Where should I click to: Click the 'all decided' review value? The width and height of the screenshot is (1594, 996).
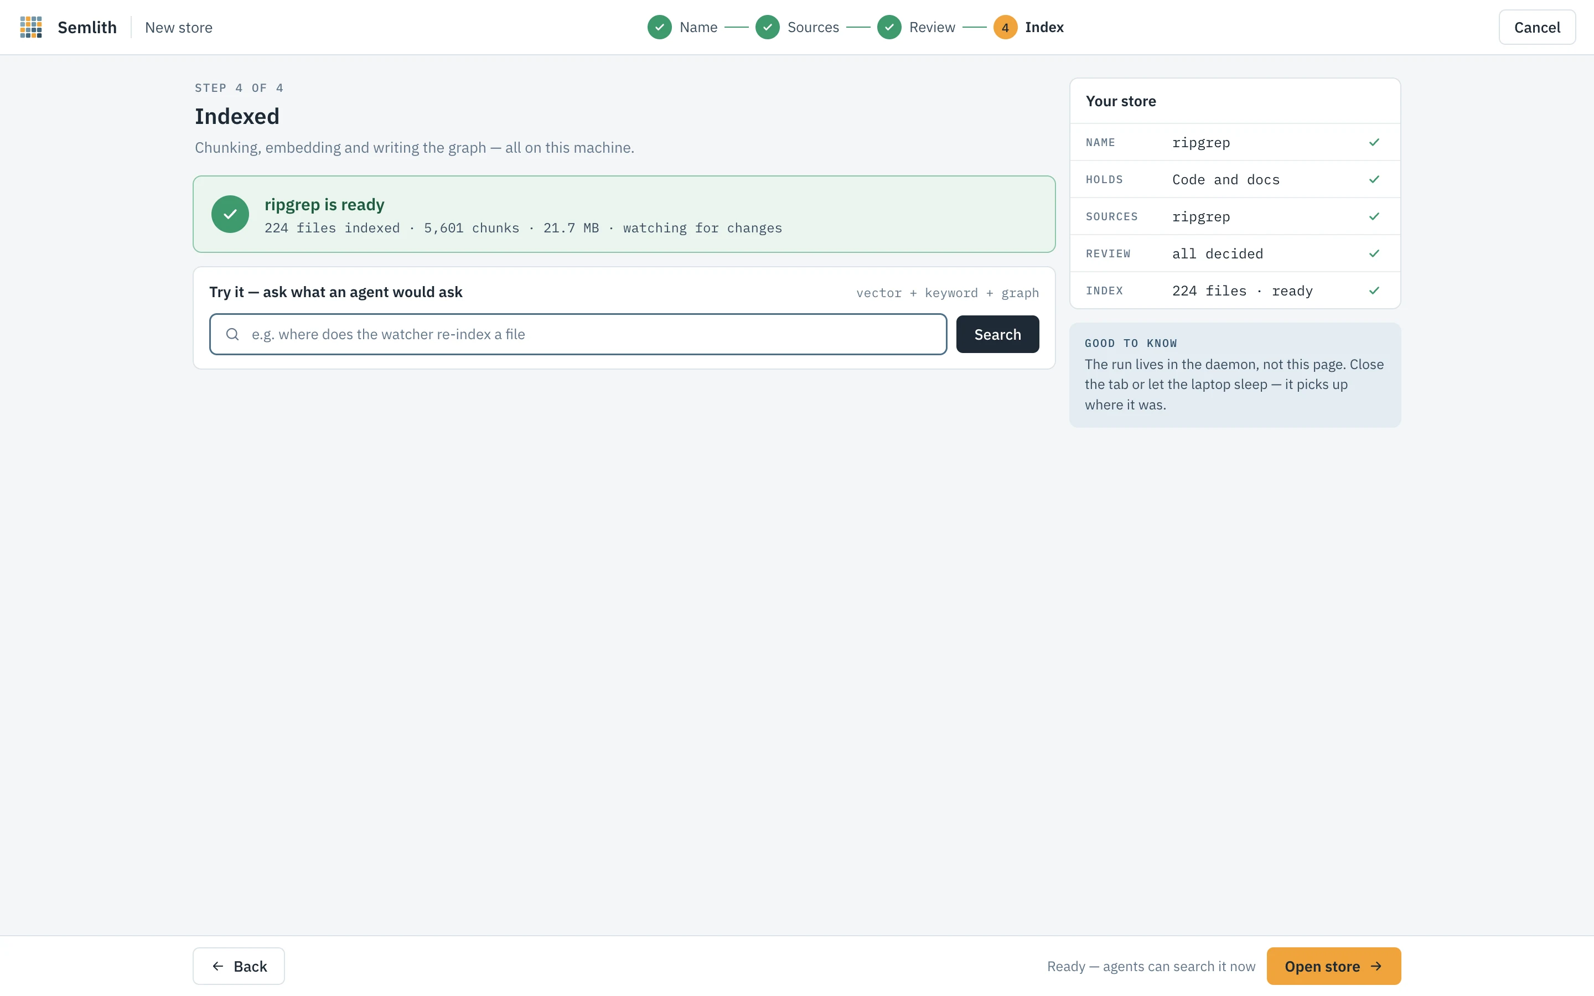click(1217, 253)
